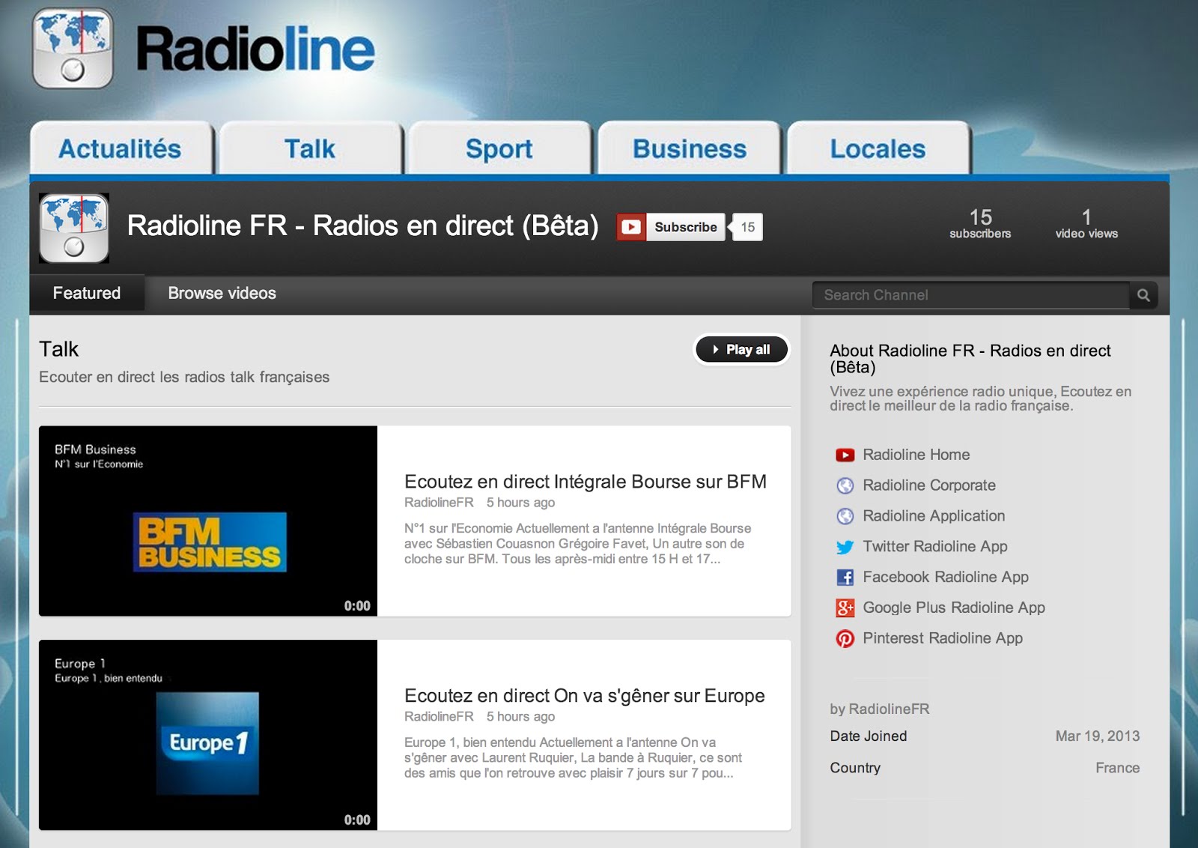Select the Featured channel tab

87,293
